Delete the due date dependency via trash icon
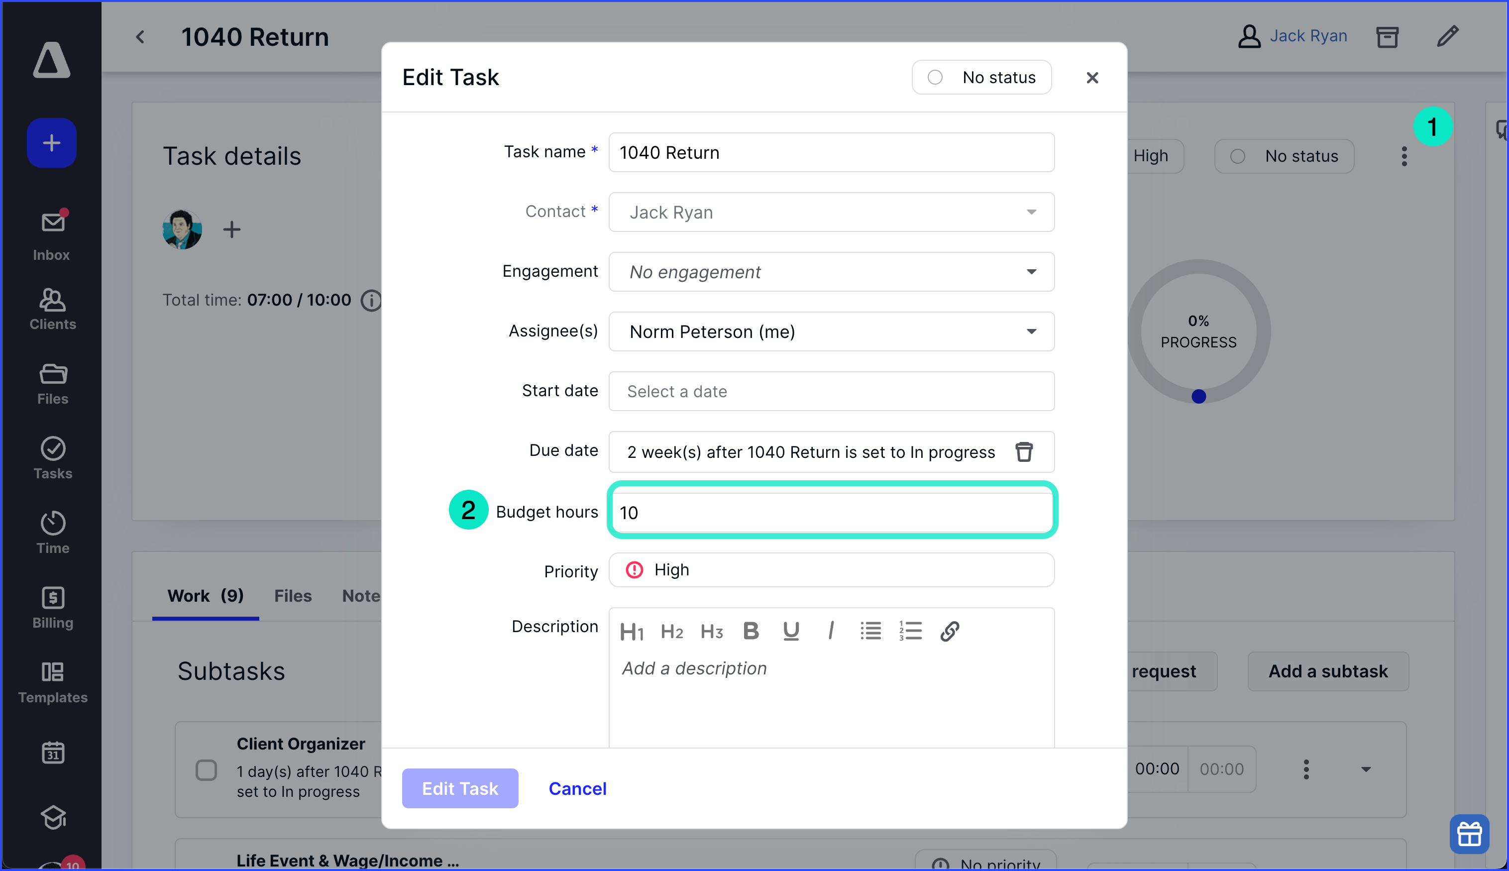Image resolution: width=1509 pixels, height=871 pixels. [x=1025, y=451]
